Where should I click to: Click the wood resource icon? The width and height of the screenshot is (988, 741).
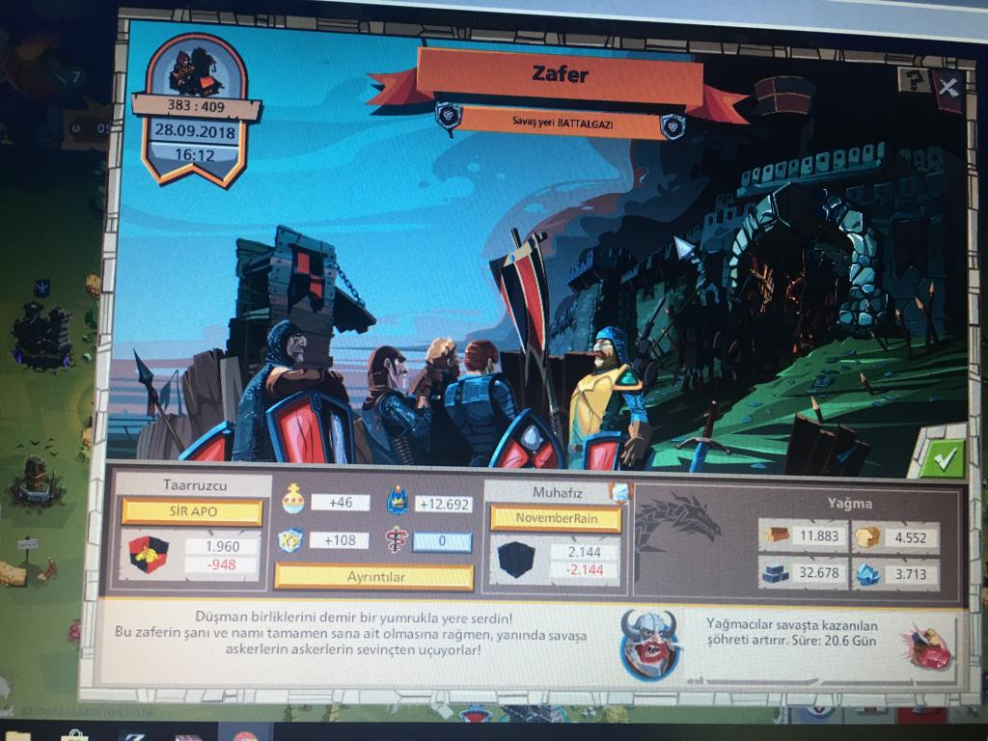pyautogui.click(x=778, y=535)
